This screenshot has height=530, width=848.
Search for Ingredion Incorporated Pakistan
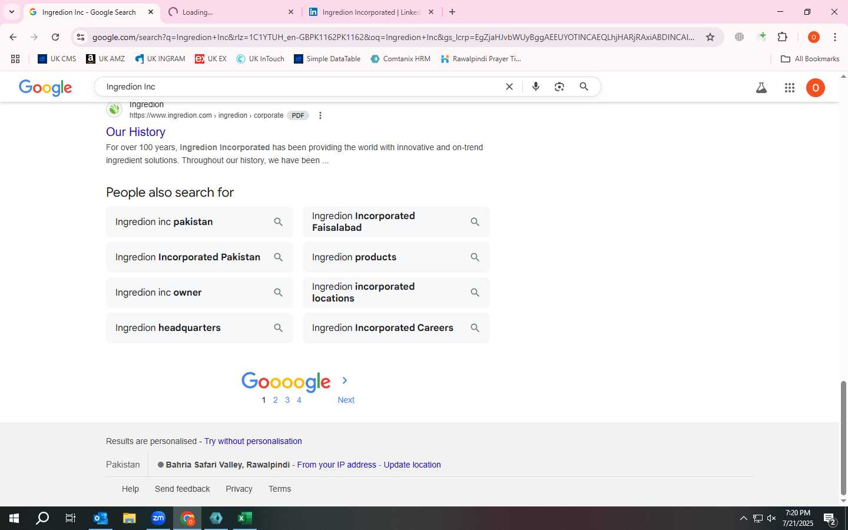pyautogui.click(x=200, y=257)
